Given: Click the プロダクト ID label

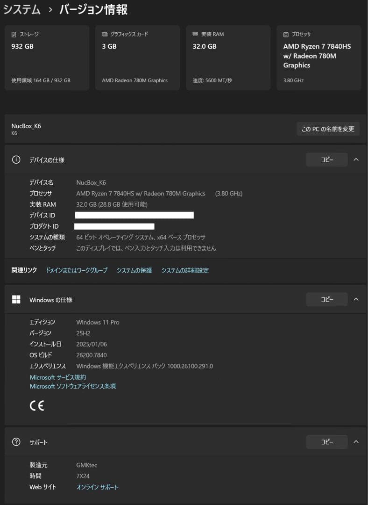Looking at the screenshot, I should pyautogui.click(x=44, y=226).
